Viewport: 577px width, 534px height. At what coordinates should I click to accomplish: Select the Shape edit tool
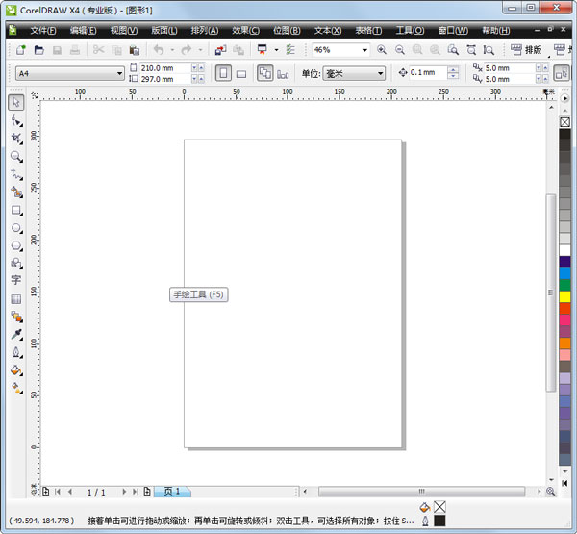[x=16, y=120]
